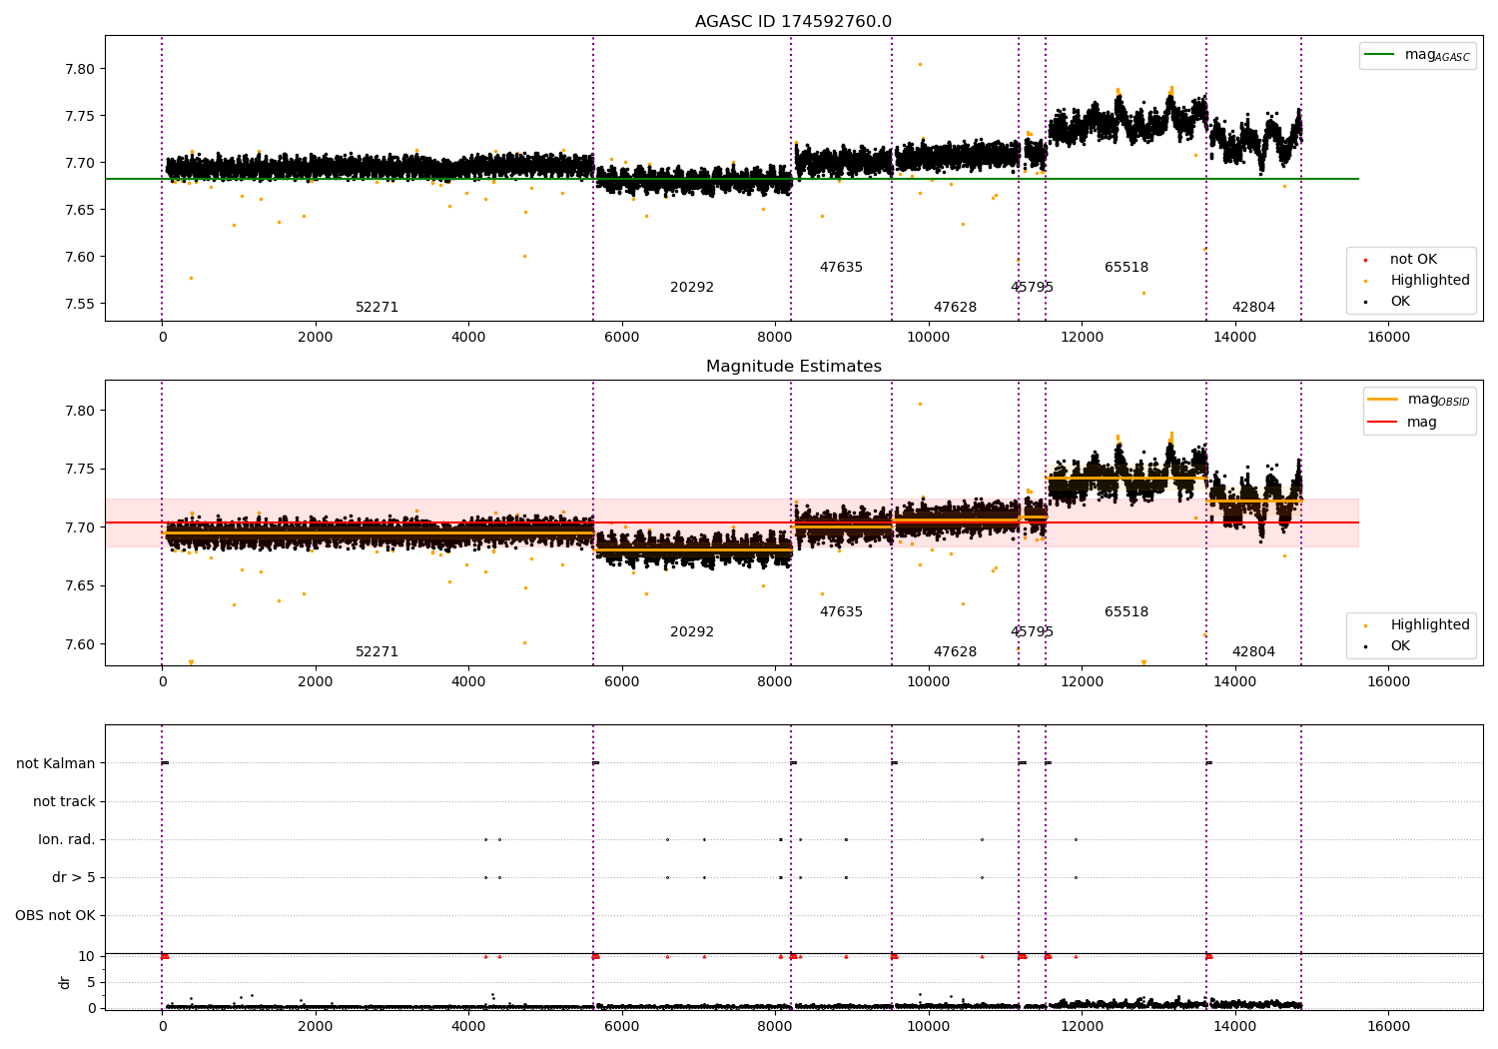
Task: Click the red 'mag' legend entry in middle plot
Action: [1403, 423]
